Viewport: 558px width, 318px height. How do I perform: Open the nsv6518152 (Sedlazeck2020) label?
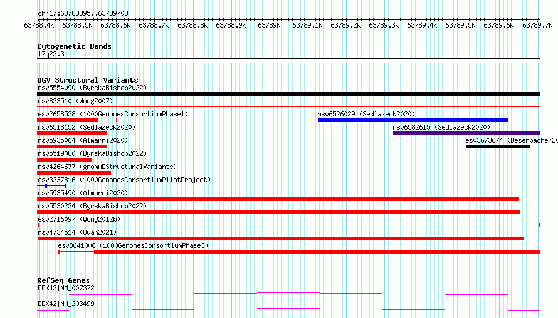tap(87, 127)
